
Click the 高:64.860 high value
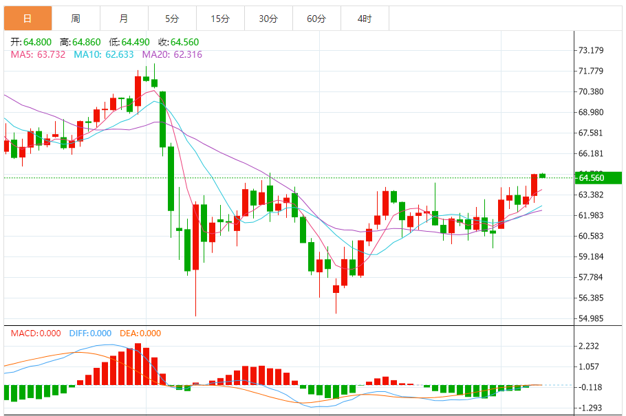(x=80, y=42)
